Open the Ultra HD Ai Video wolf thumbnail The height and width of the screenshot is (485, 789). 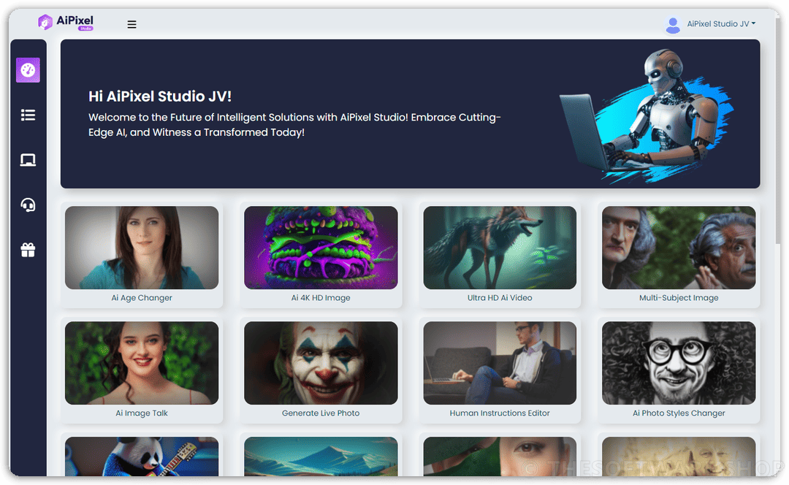[x=500, y=248]
